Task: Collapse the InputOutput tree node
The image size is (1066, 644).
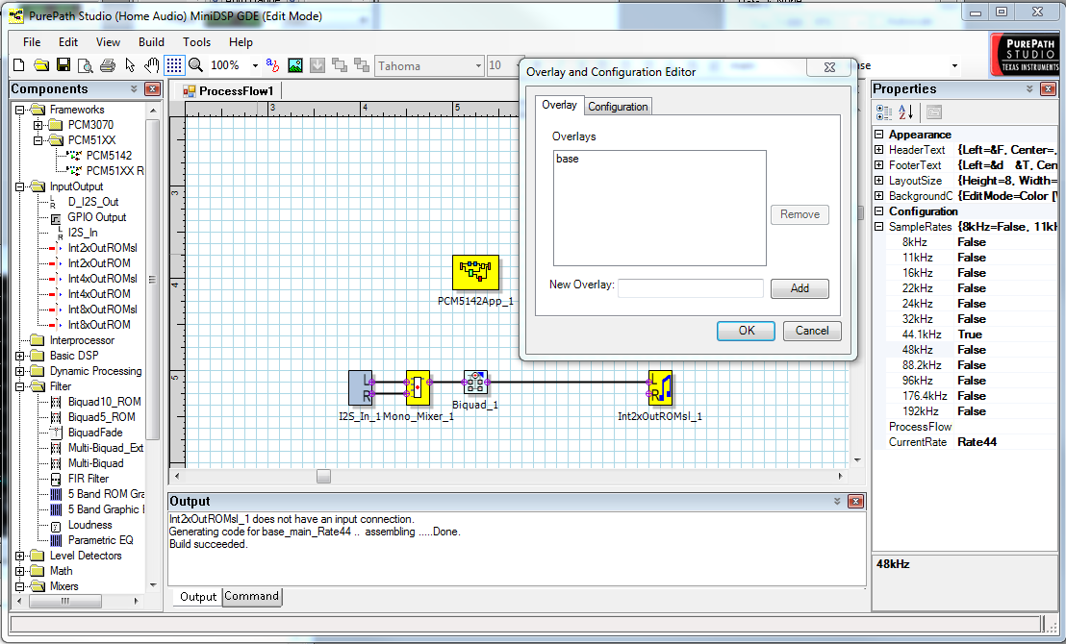Action: pos(19,186)
